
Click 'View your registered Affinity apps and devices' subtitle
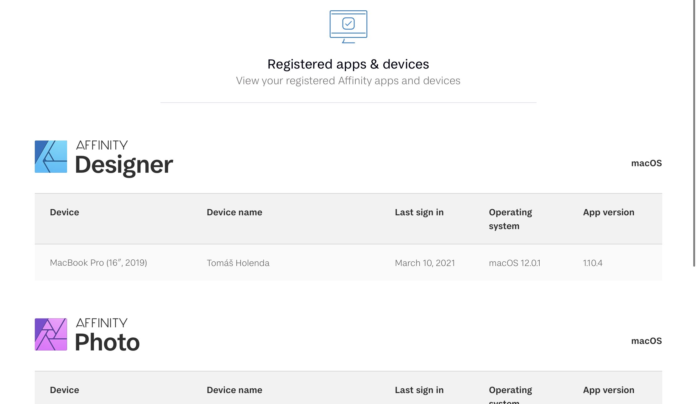pyautogui.click(x=348, y=81)
